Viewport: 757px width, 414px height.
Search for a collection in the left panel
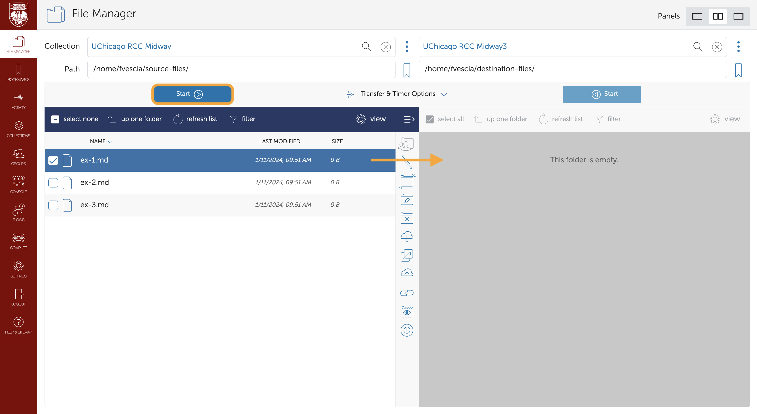[x=366, y=47]
